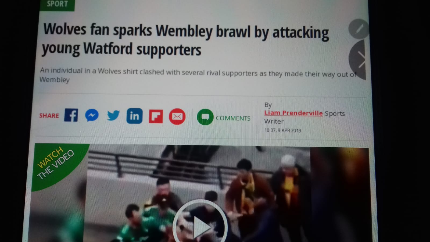Screen dimensions: 430x242
Task: Open the COMMENTS text link
Action: pyautogui.click(x=233, y=118)
